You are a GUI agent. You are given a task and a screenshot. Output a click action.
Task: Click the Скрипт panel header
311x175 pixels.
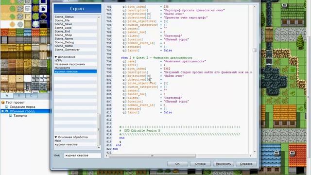pos(77,9)
